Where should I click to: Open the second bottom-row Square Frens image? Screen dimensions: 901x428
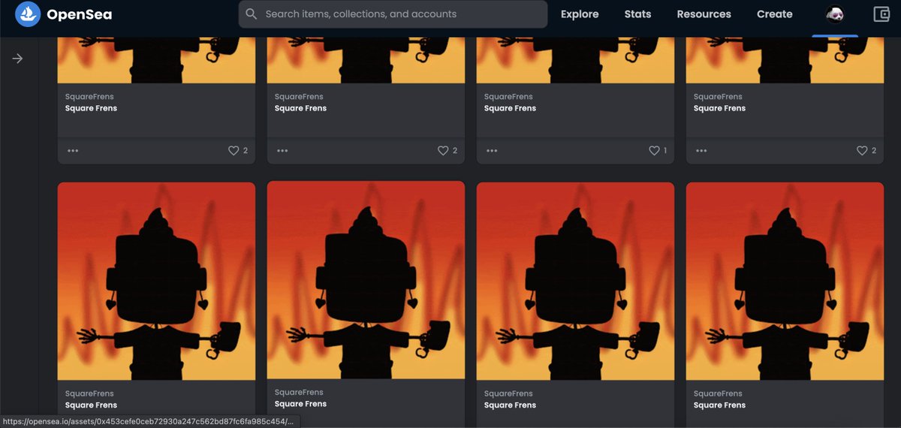tap(366, 279)
